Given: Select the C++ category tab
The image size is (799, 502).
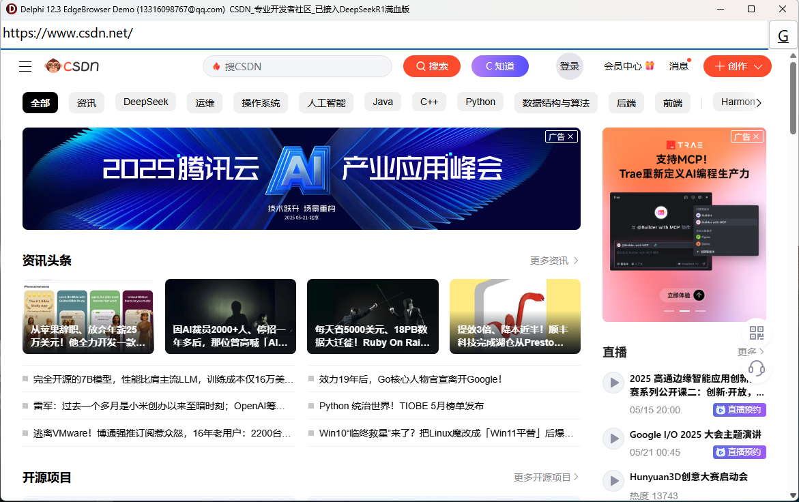Looking at the screenshot, I should click(429, 102).
